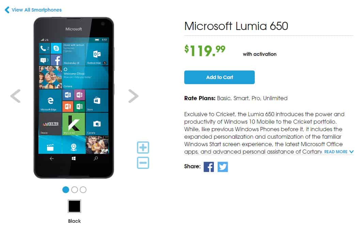This screenshot has height=234, width=360.
Task: Click the Lumia 650 phone image
Action: coord(74,98)
